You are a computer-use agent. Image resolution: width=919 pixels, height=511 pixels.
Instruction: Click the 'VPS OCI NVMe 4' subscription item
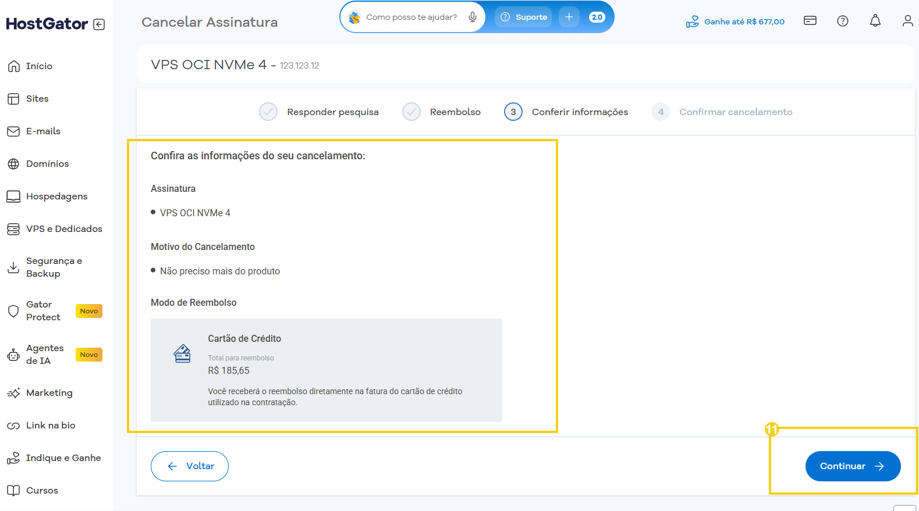point(195,213)
